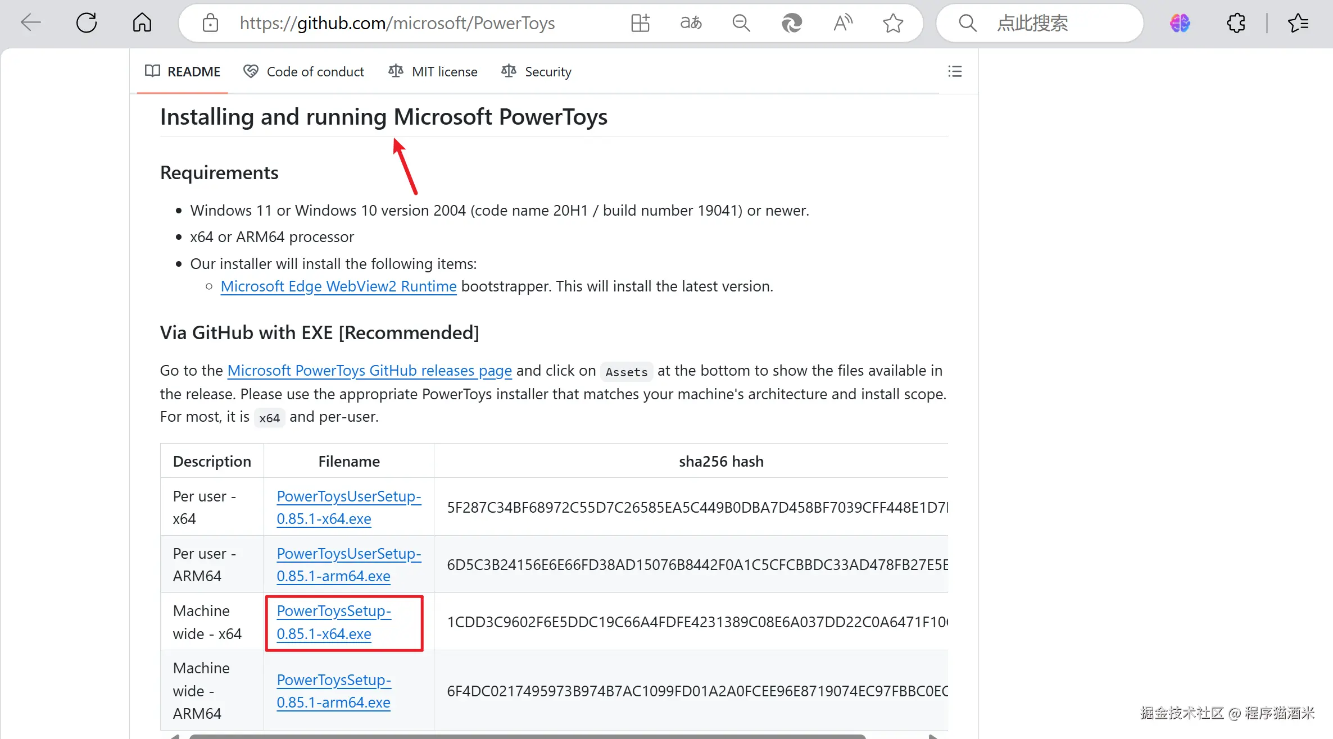The width and height of the screenshot is (1333, 739).
Task: Open the README outline menu icon
Action: (x=955, y=71)
